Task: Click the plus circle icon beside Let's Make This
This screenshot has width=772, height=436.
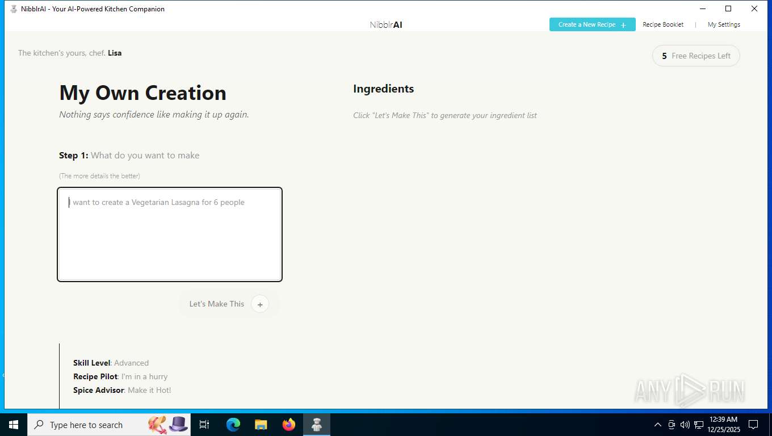Action: [260, 304]
